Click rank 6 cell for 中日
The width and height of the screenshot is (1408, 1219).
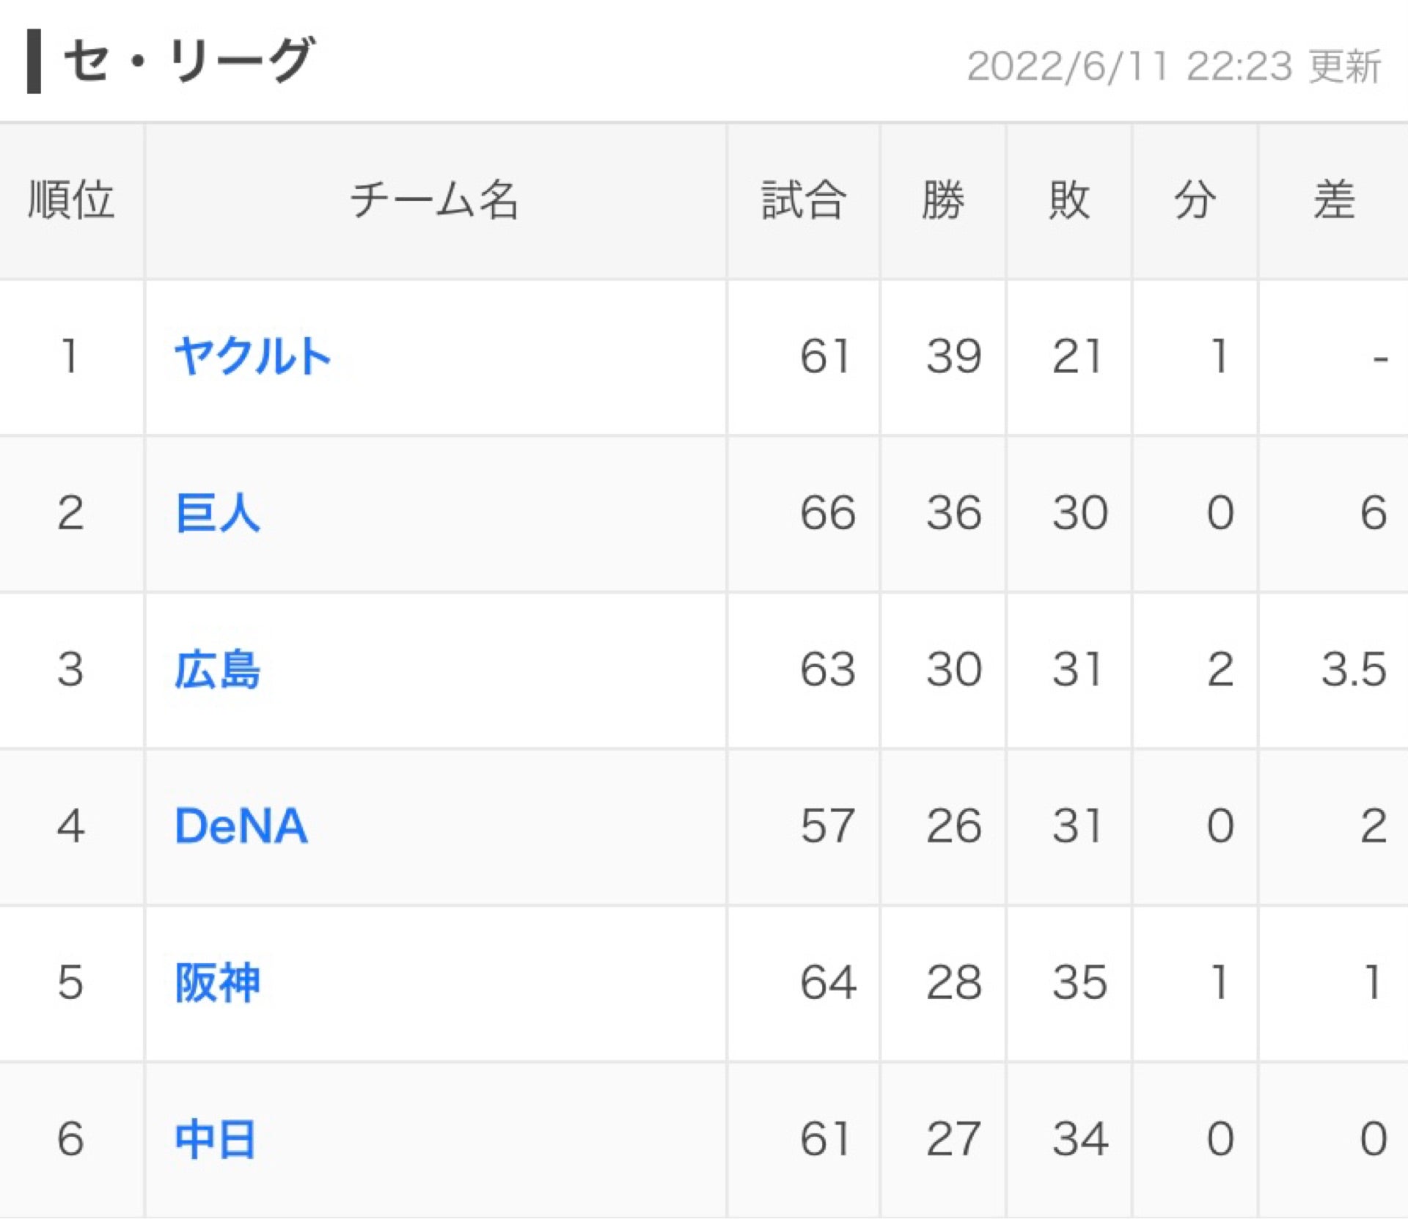(71, 1140)
